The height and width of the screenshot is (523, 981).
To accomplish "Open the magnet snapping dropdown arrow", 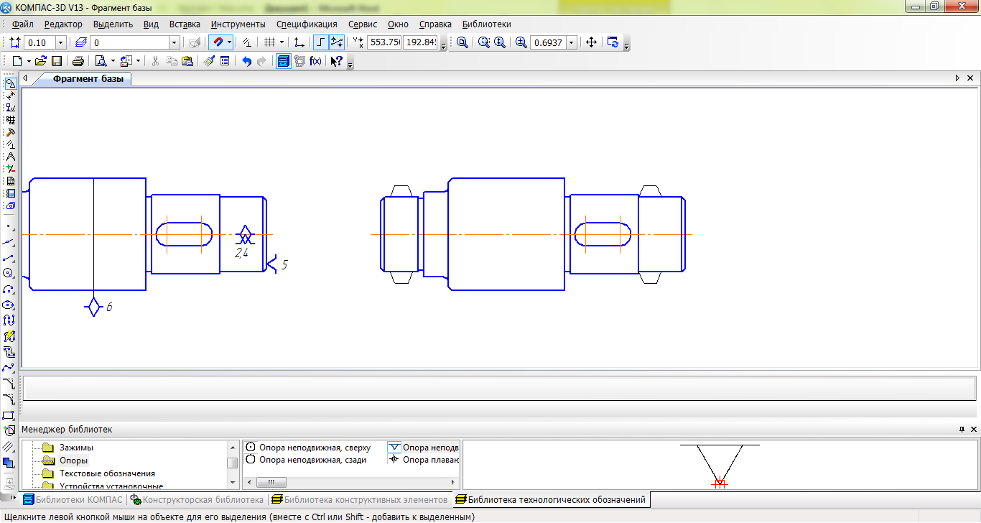I will [229, 42].
